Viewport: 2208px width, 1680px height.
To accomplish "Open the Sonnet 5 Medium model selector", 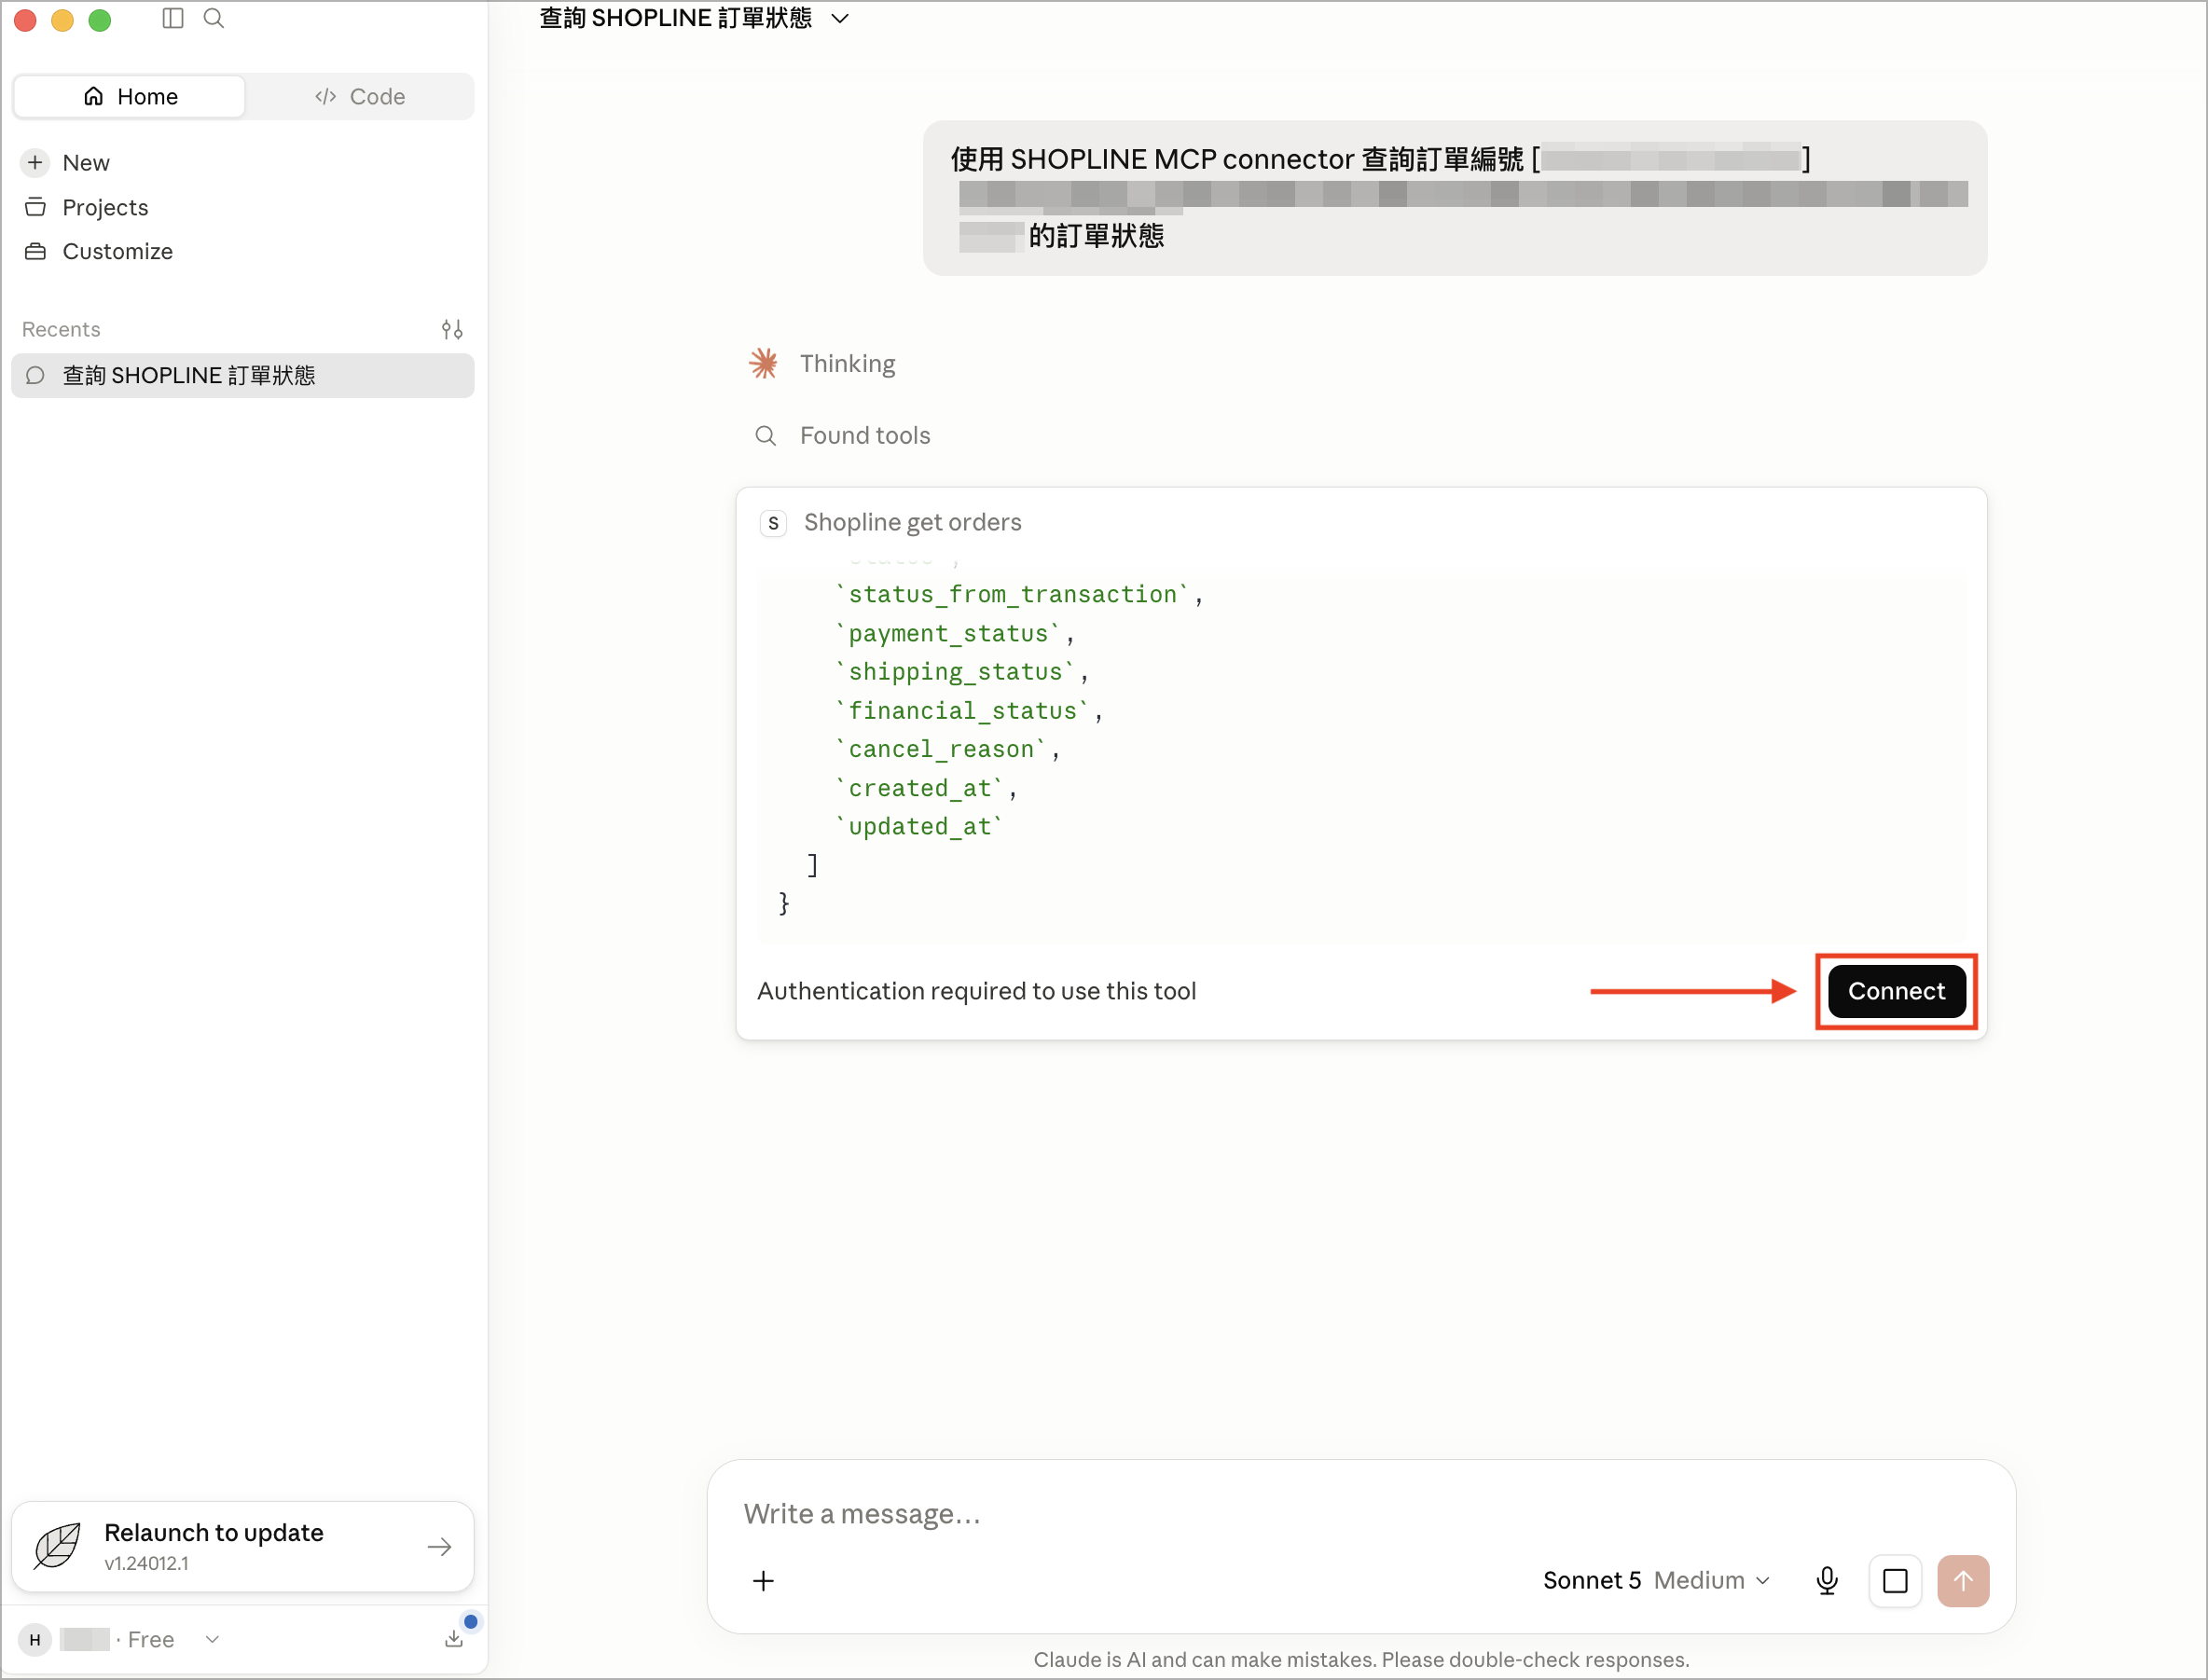I will coord(1656,1580).
